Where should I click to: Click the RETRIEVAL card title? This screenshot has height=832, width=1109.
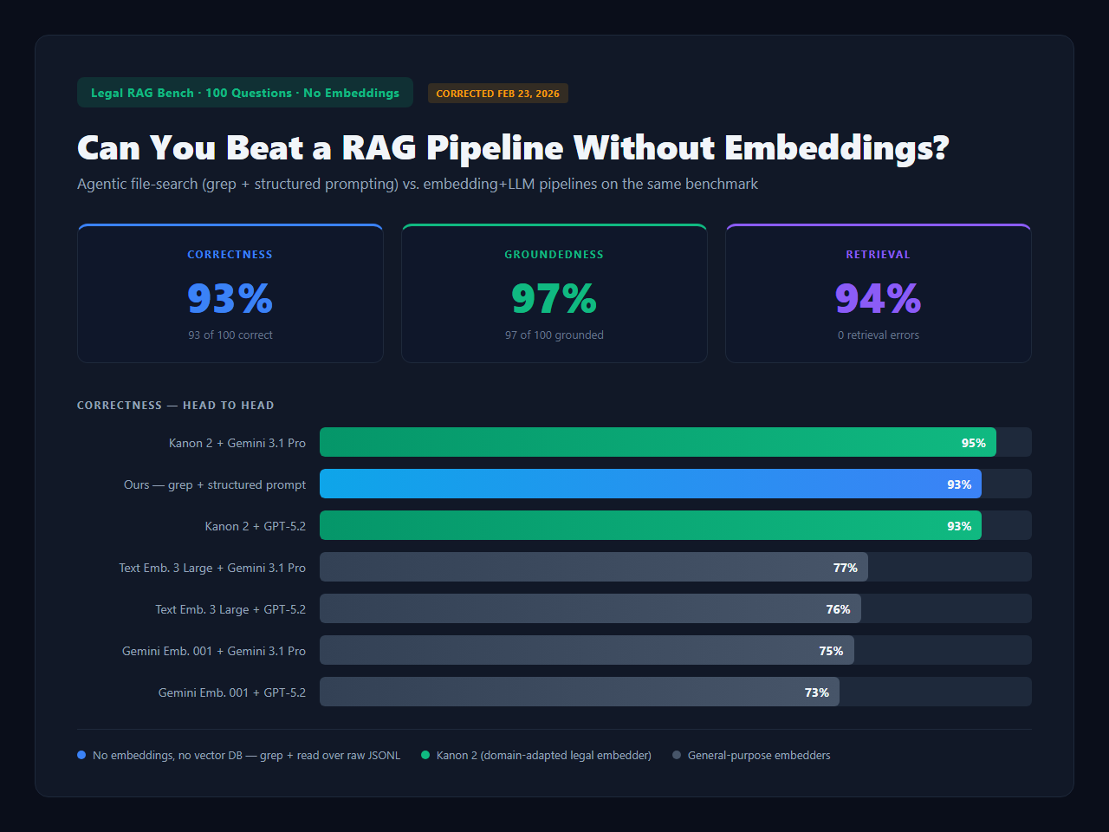(879, 255)
